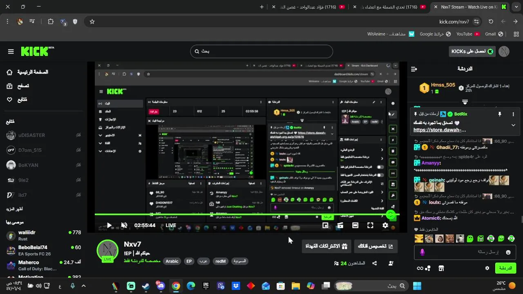523x294 pixels.
Task: Open Discord from the taskbar
Action: (161, 286)
